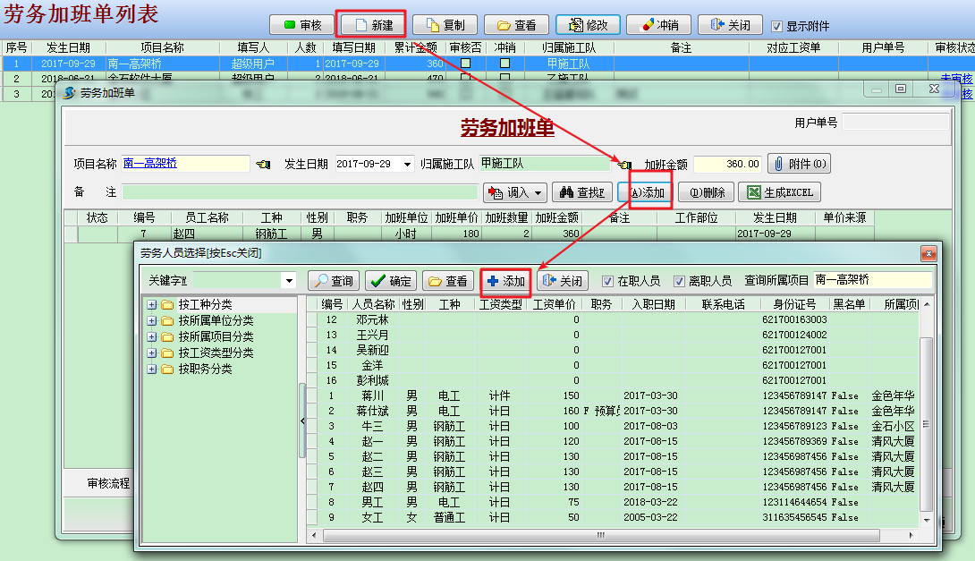
Task: Click the 加班金额 field showing 360.00
Action: (728, 164)
